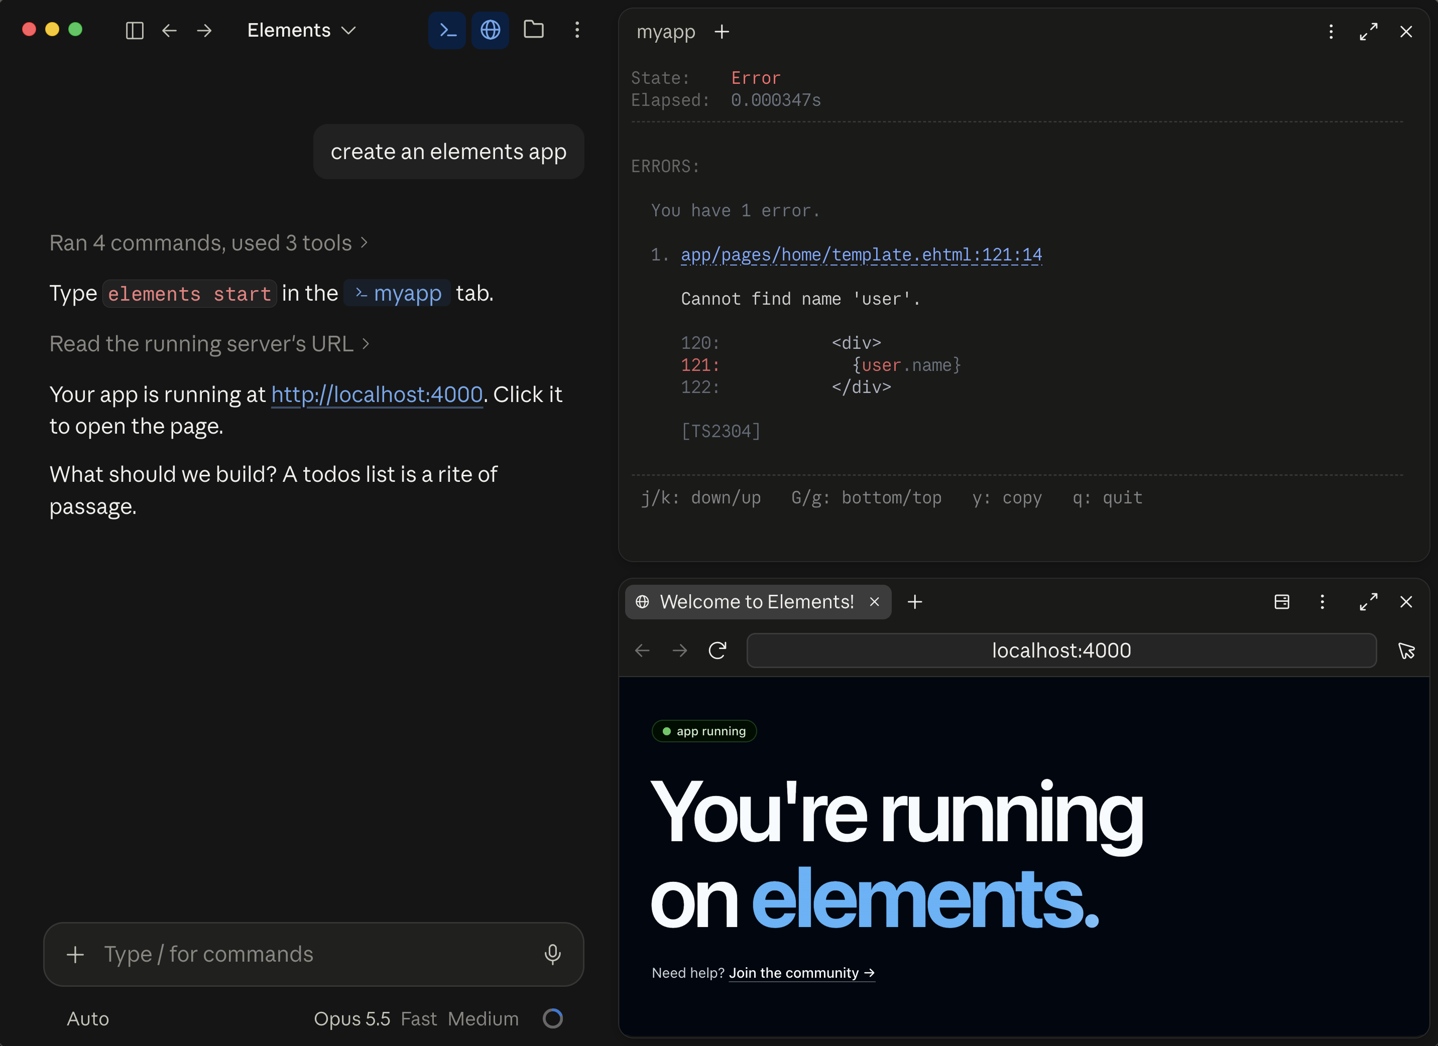Open the files folder icon

[x=534, y=29]
